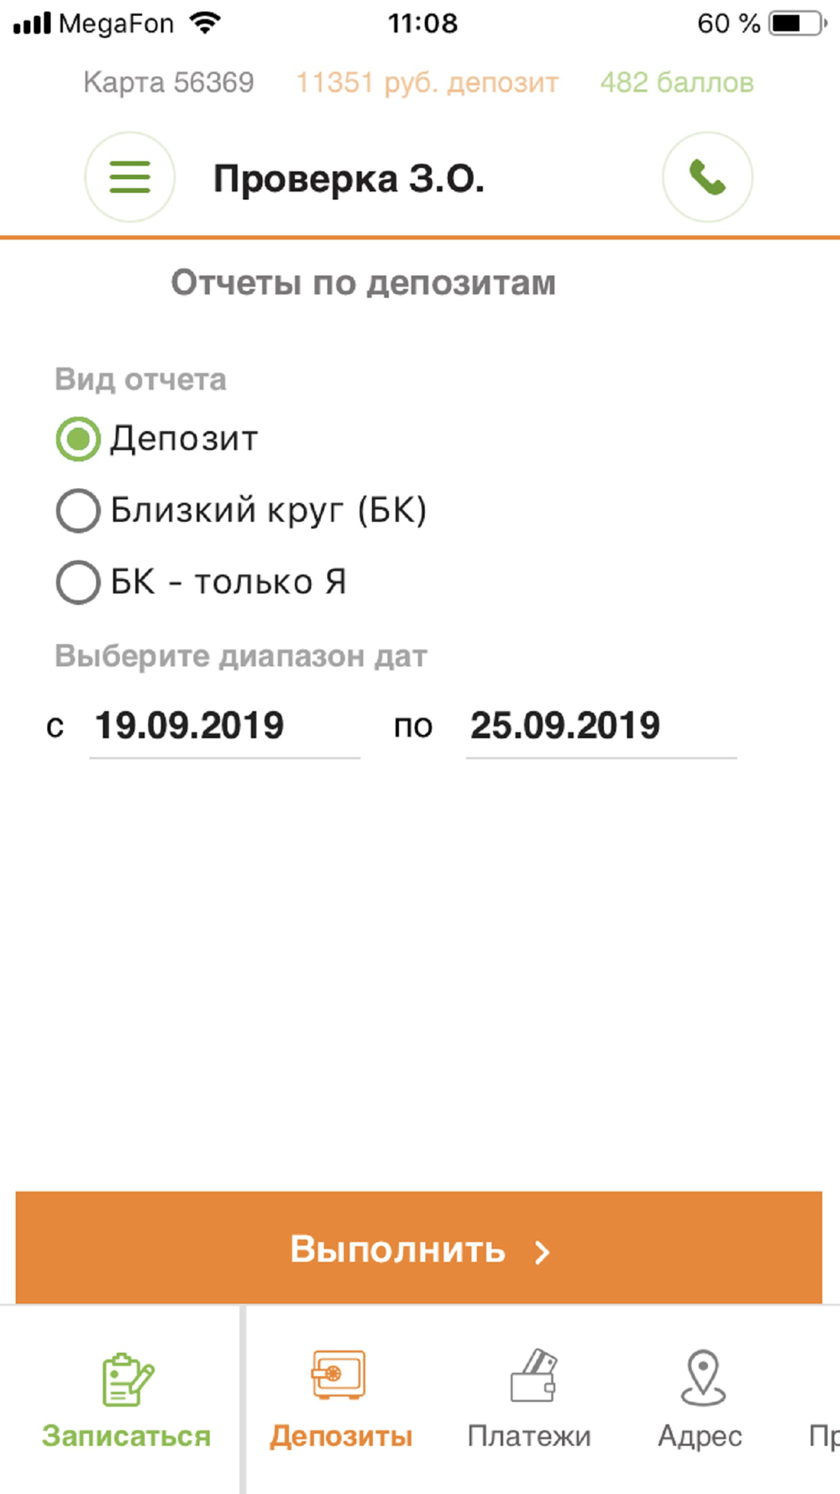The image size is (840, 1494).
Task: Tap the 482 баллов points label
Action: click(677, 83)
